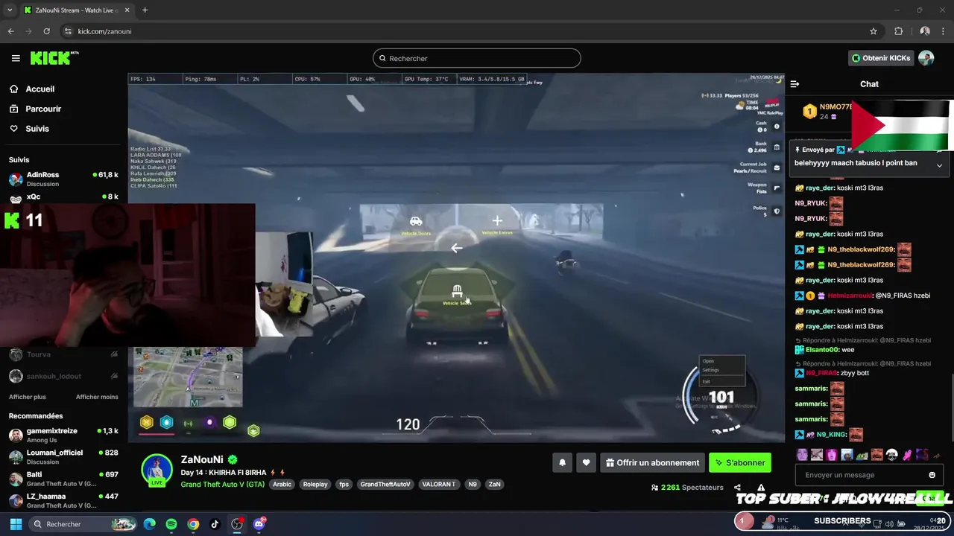View site information icon in address bar
Image resolution: width=954 pixels, height=536 pixels.
pos(68,31)
